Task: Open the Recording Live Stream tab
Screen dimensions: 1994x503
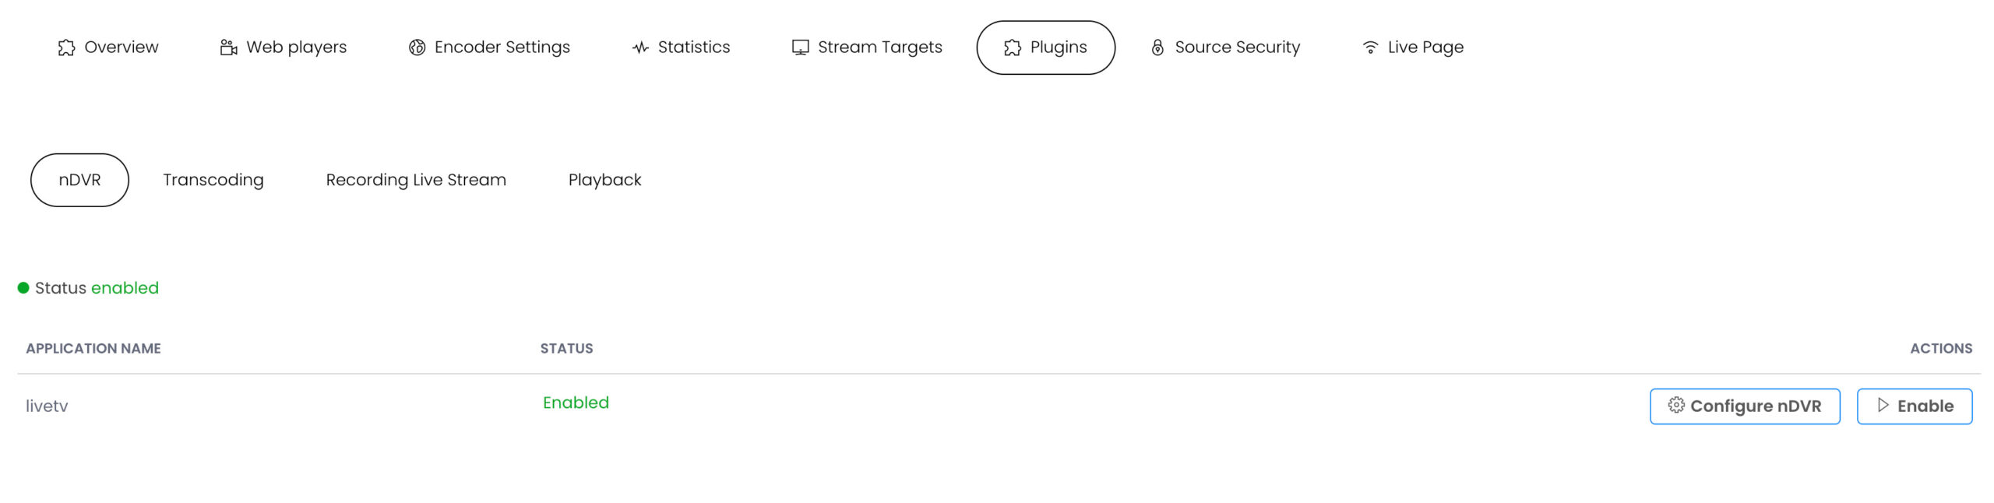Action: (x=415, y=180)
